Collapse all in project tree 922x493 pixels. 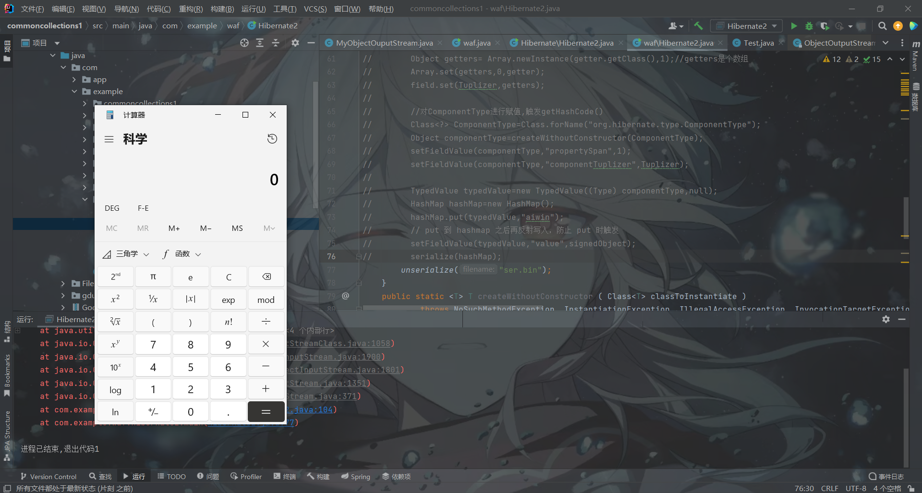pos(276,43)
